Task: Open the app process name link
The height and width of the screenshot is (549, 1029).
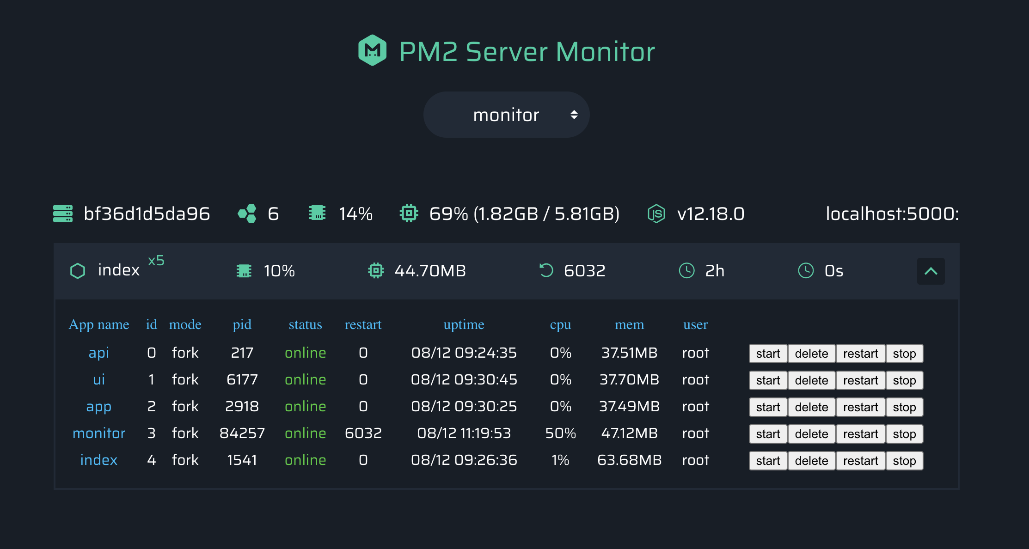Action: click(x=98, y=407)
